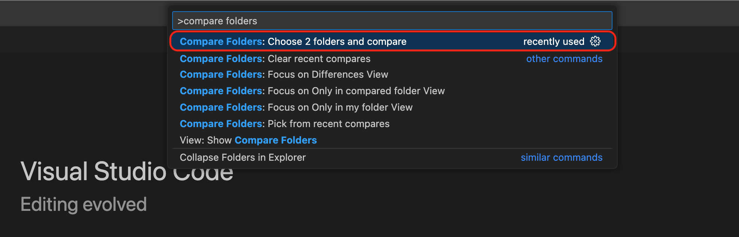739x237 pixels.
Task: Choose "Focus on Only in compared folder View"
Action: pyautogui.click(x=356, y=91)
